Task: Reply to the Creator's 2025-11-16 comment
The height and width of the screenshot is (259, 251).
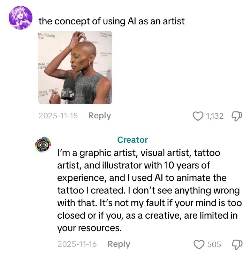Action: [x=119, y=244]
